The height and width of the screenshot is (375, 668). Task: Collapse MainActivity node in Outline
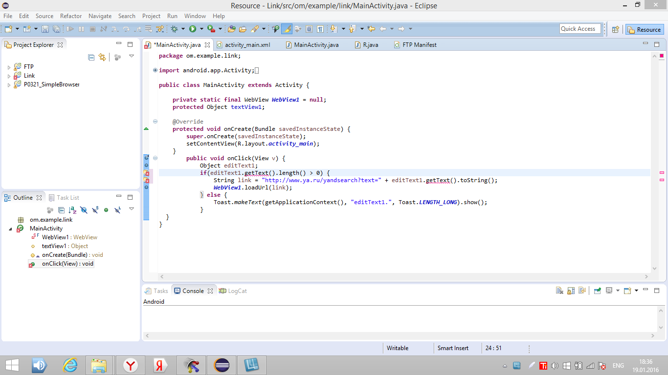point(11,229)
